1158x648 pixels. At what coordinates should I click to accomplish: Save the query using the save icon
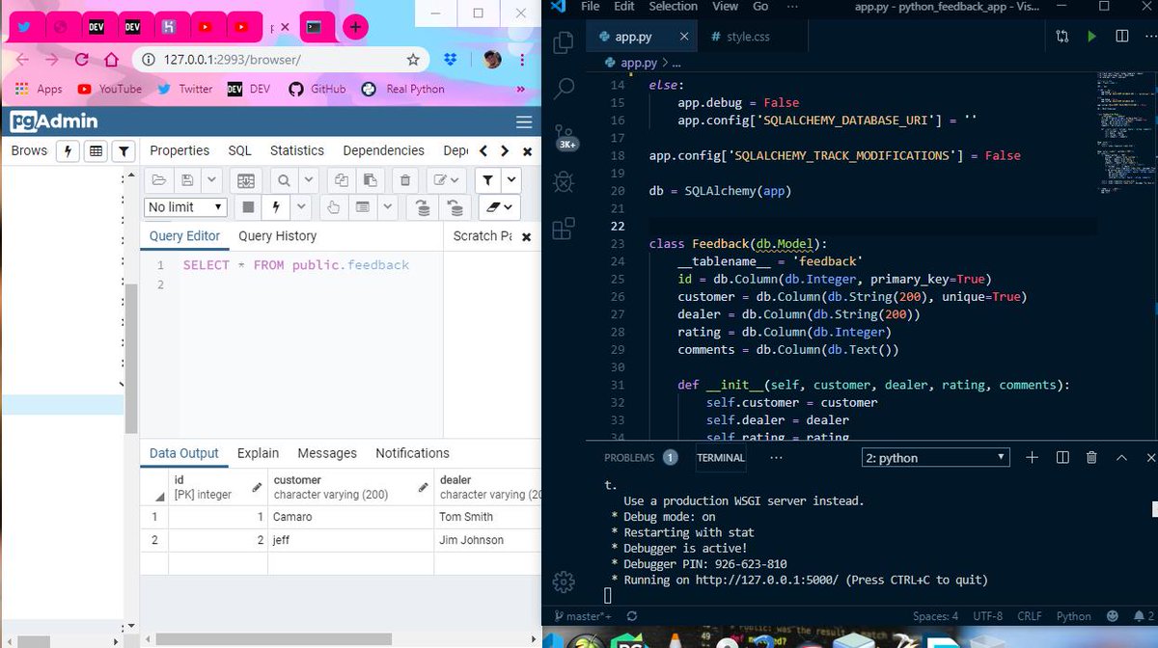click(186, 180)
